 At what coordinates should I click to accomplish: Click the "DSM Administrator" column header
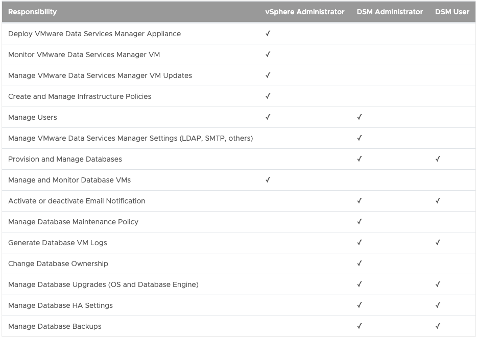coord(390,12)
